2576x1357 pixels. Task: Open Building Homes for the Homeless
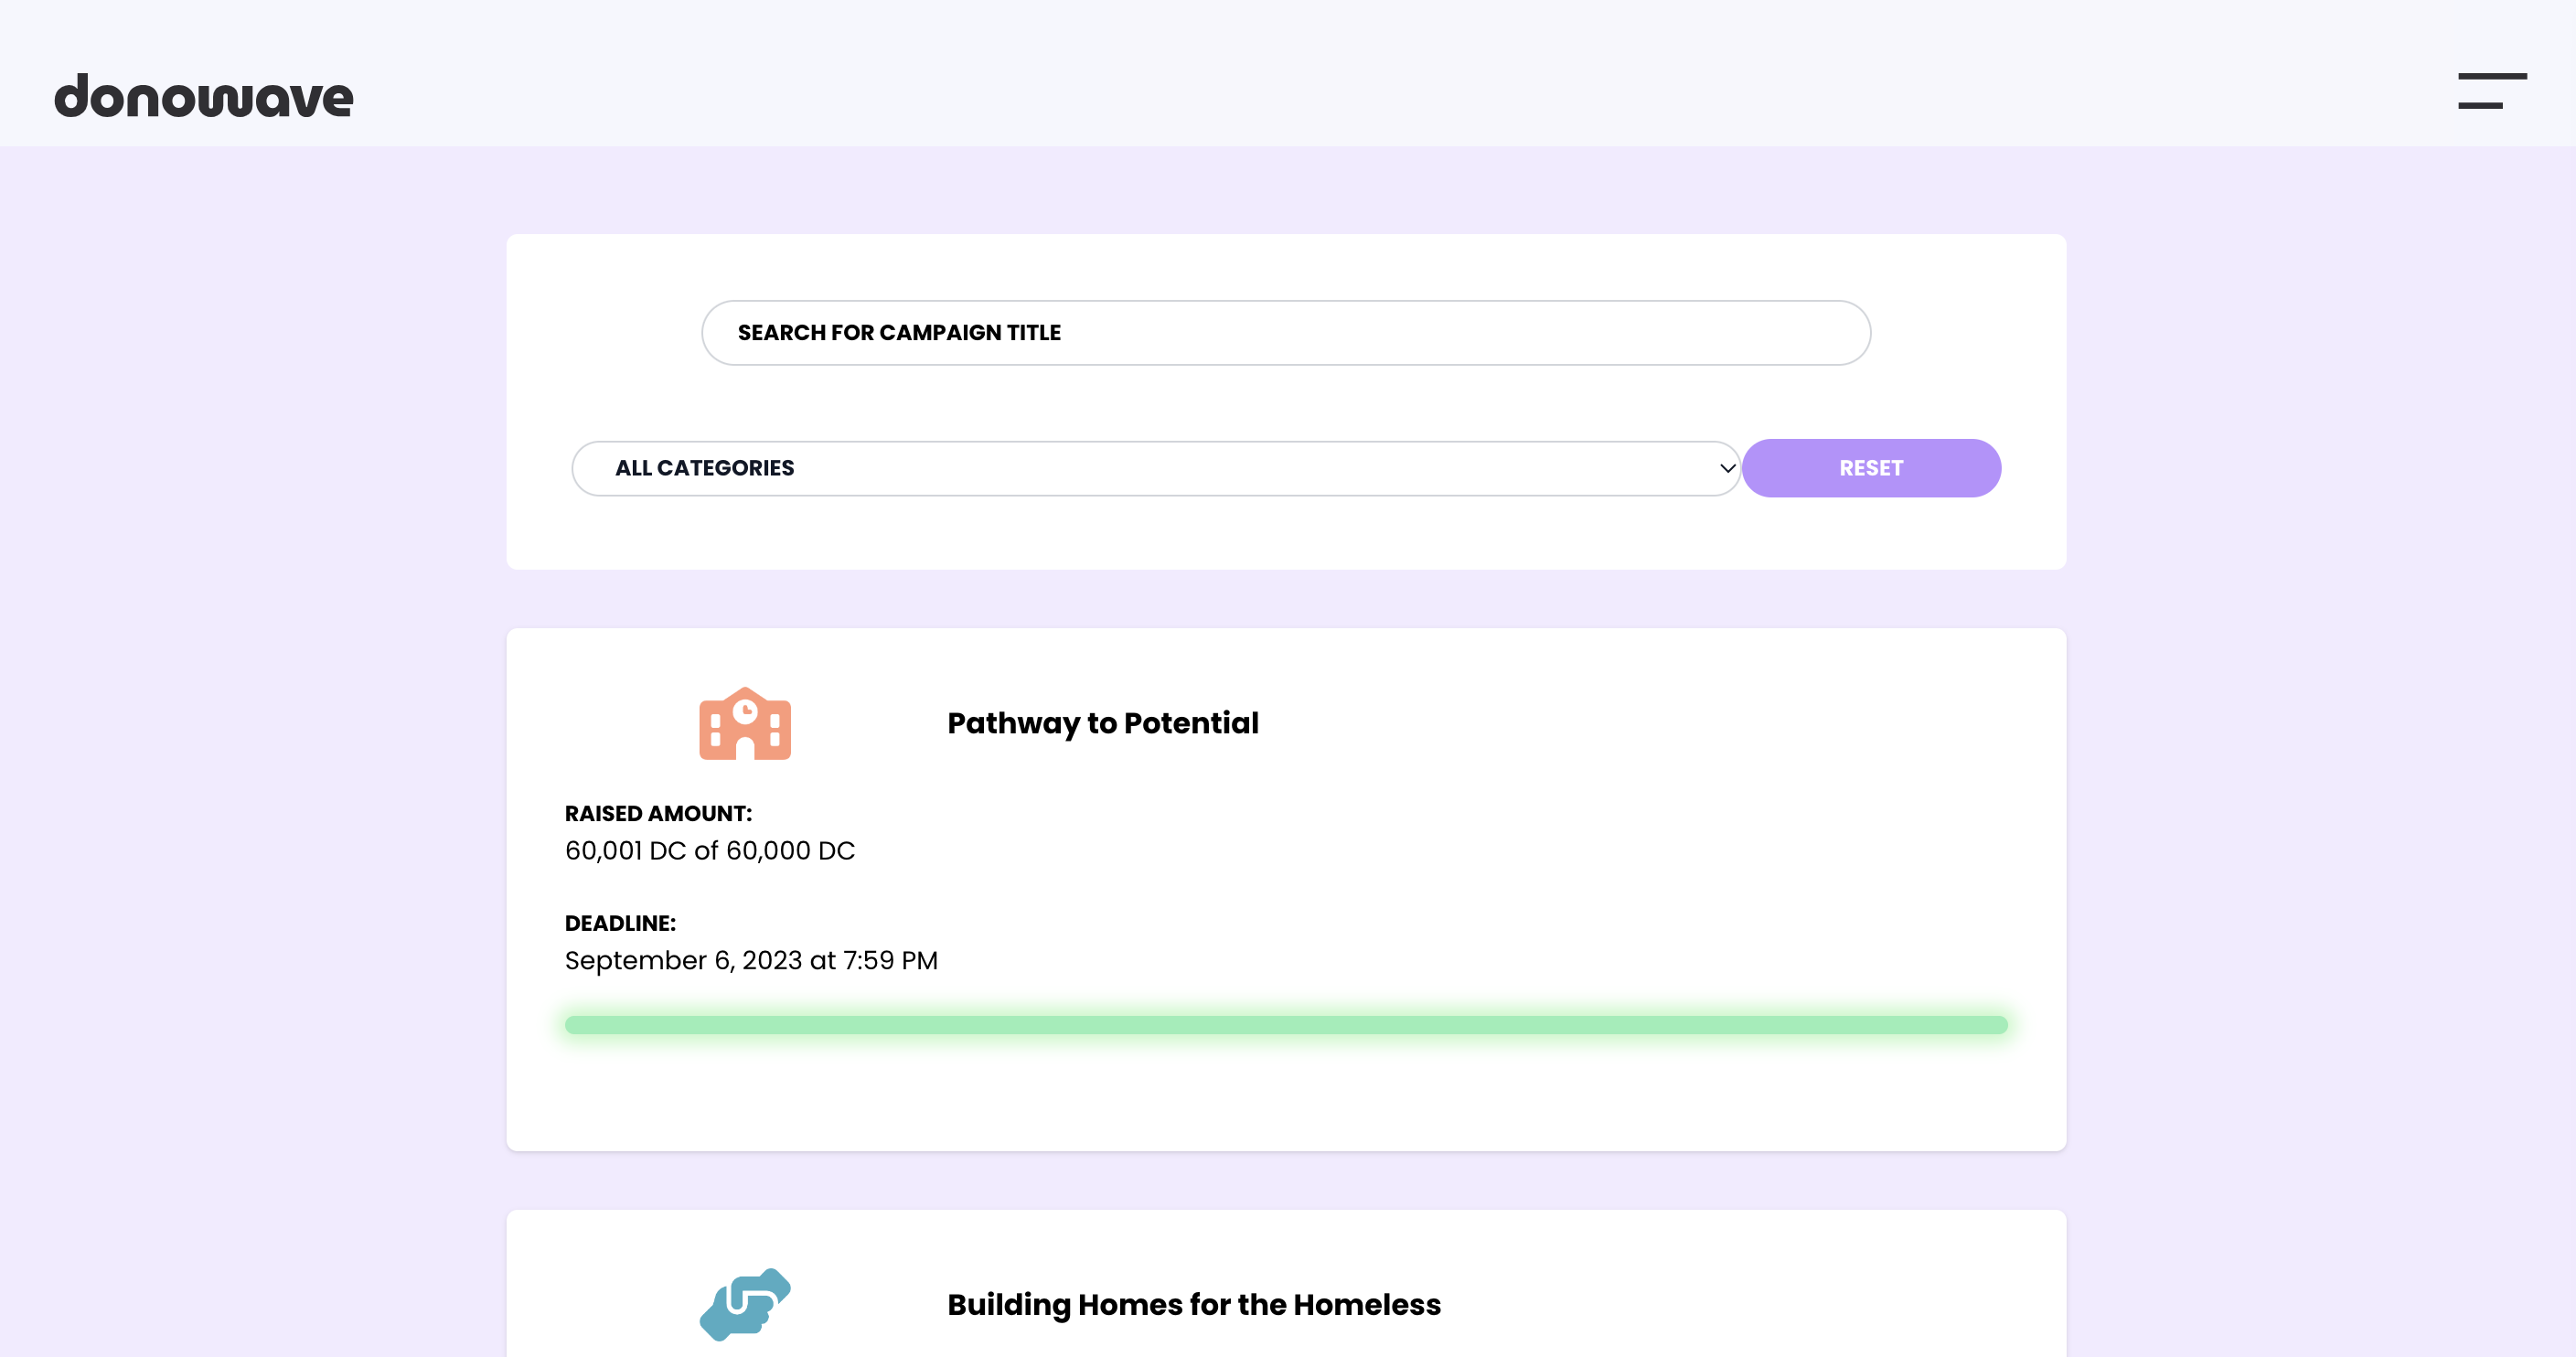(x=1194, y=1304)
